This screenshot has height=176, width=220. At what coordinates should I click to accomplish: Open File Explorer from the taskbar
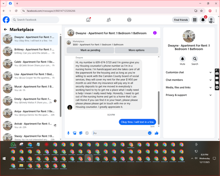(22, 166)
